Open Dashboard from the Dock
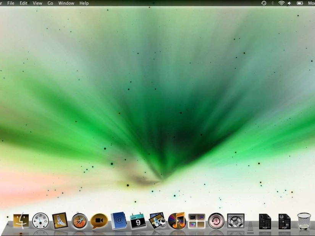This screenshot has height=236, width=315. (x=39, y=221)
